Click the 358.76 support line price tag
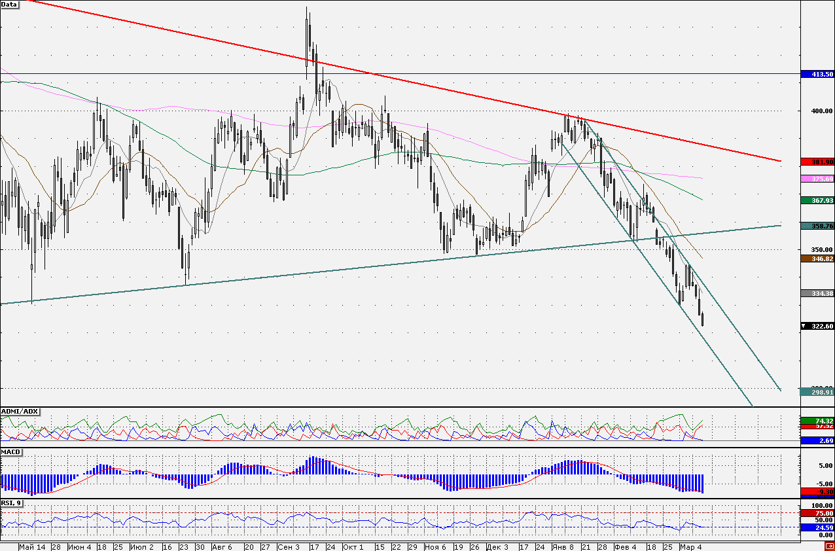Viewport: 835px width, 551px height. click(817, 225)
